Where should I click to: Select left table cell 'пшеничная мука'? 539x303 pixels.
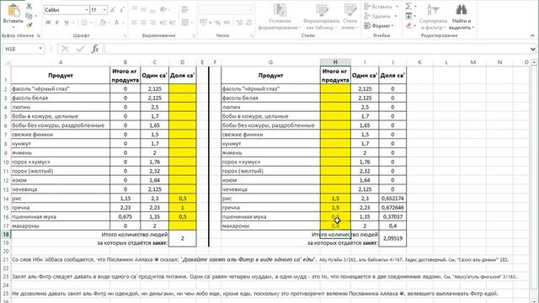point(61,217)
